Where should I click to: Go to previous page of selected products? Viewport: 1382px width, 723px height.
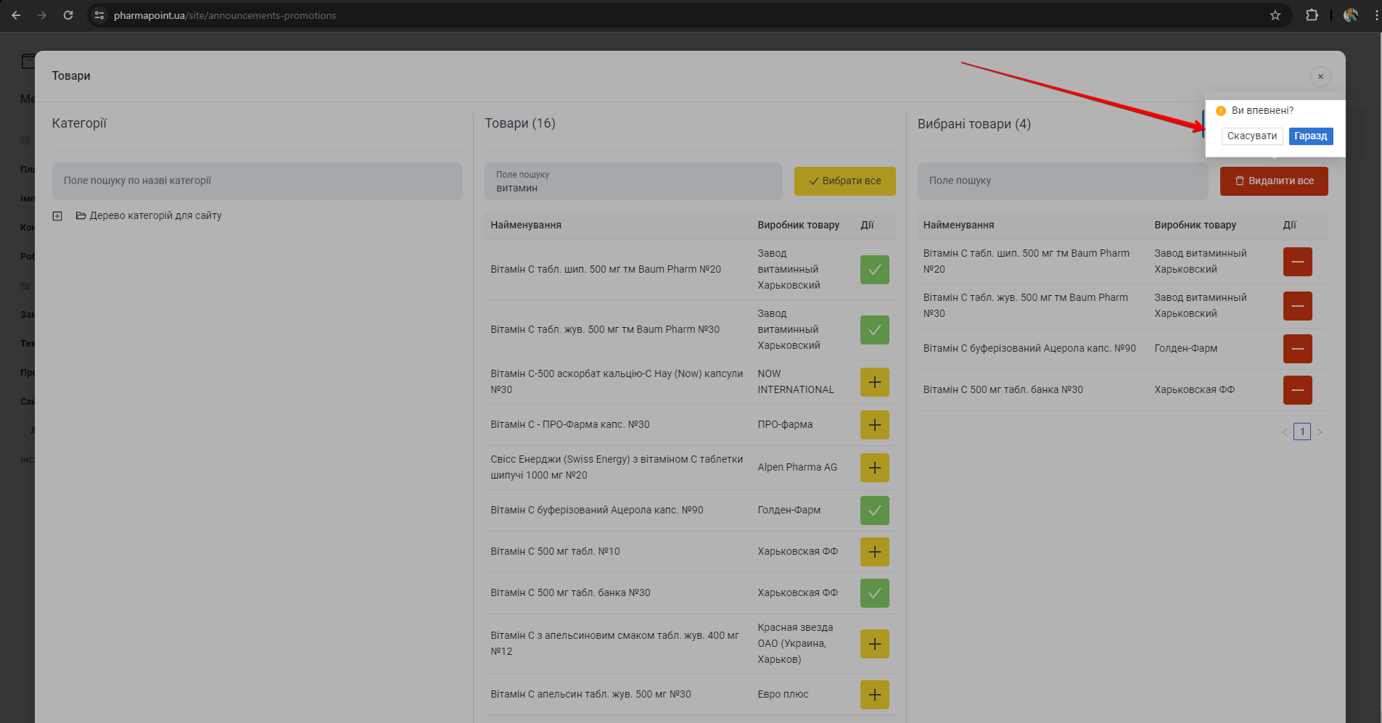click(1285, 432)
